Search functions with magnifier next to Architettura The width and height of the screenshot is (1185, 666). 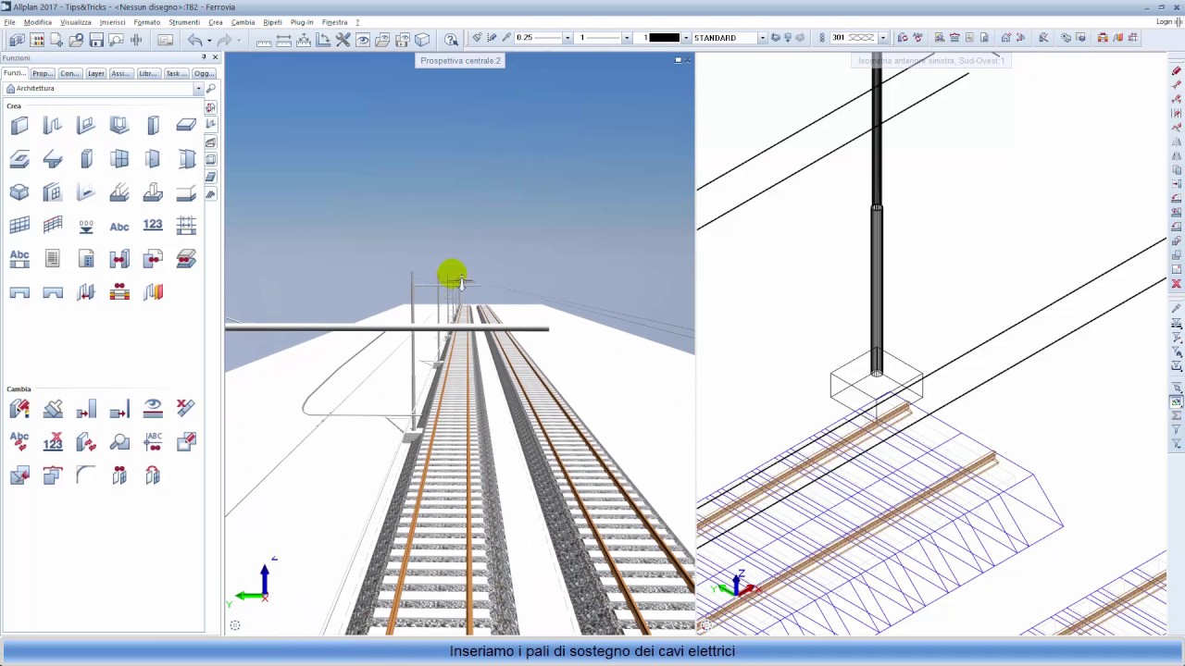(x=211, y=89)
